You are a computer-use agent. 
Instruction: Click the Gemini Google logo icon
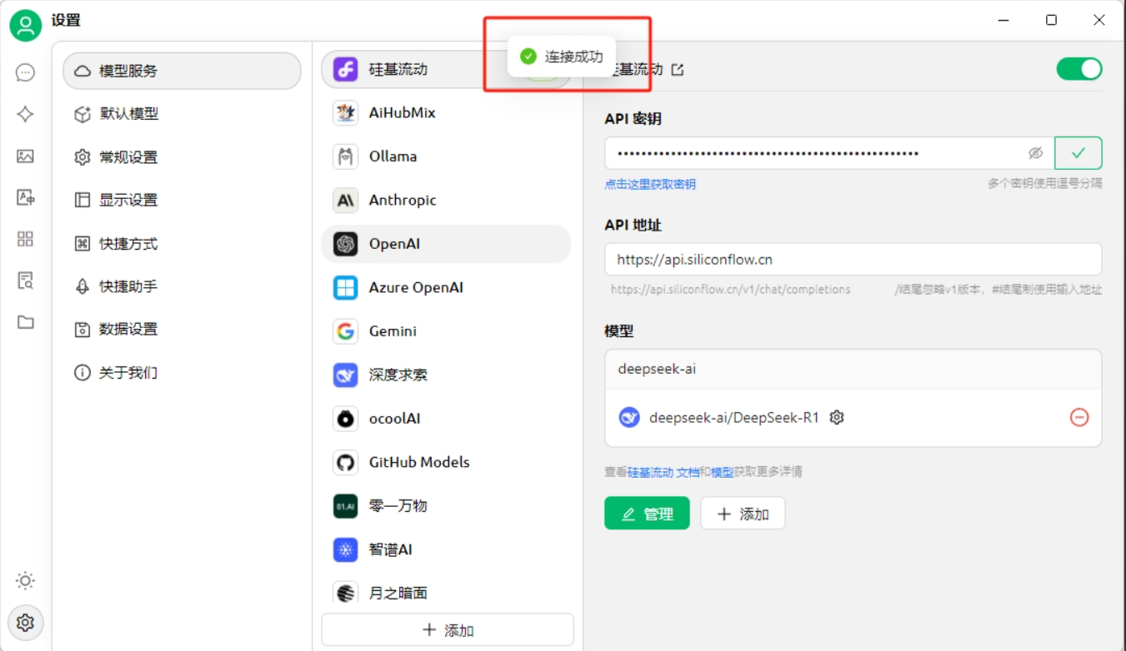(346, 331)
